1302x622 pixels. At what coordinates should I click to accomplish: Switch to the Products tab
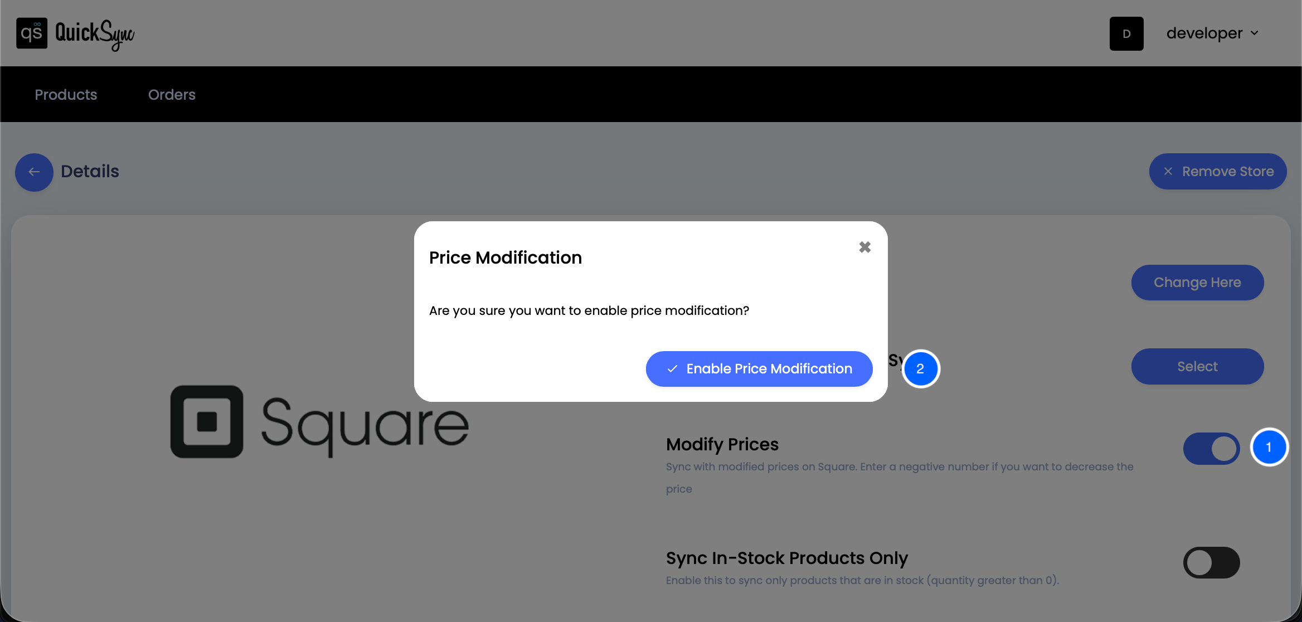[65, 94]
